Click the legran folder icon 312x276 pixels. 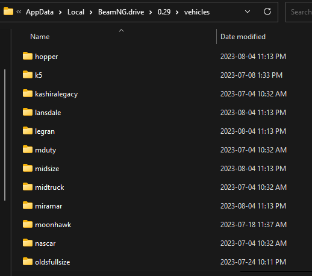pos(28,131)
